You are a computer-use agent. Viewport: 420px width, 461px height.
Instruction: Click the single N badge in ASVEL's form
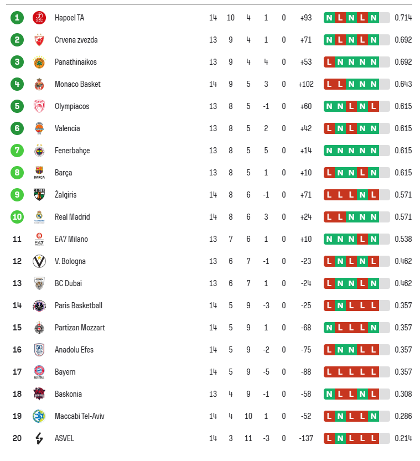pos(340,438)
